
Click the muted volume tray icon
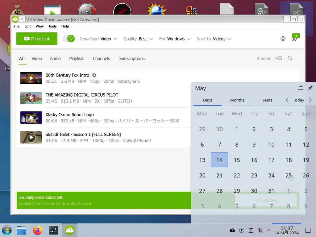(260, 230)
